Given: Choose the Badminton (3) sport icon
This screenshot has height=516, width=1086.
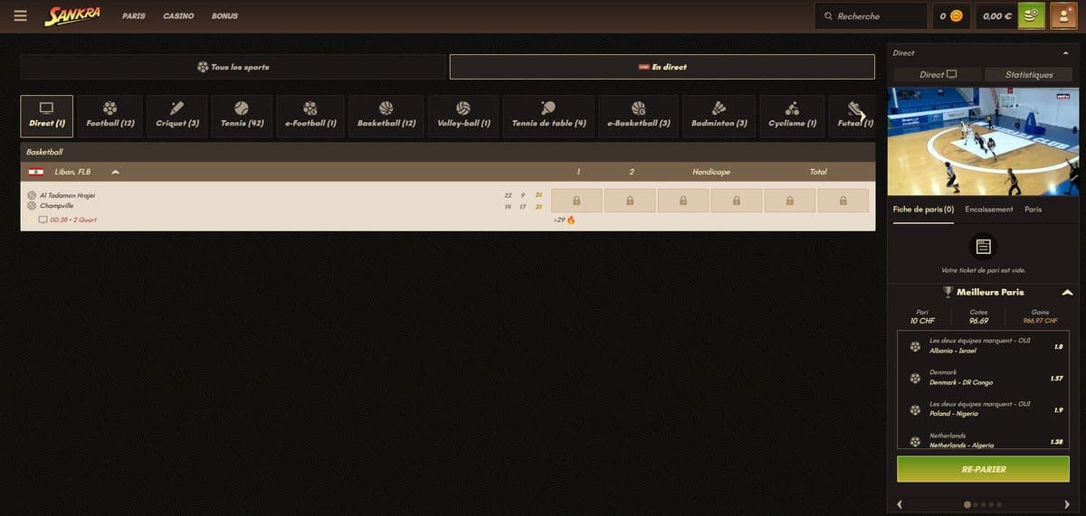Looking at the screenshot, I should pyautogui.click(x=719, y=117).
